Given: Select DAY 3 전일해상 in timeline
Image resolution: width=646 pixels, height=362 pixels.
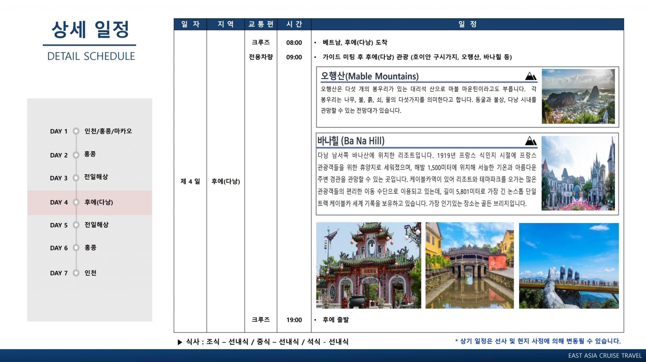Looking at the screenshot, I should coord(79,178).
